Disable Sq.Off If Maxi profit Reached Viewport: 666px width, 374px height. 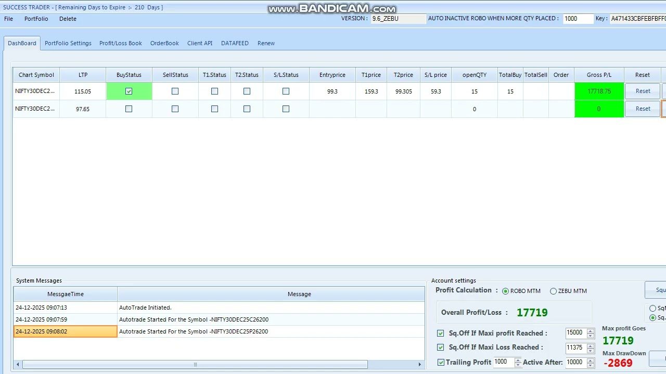440,333
